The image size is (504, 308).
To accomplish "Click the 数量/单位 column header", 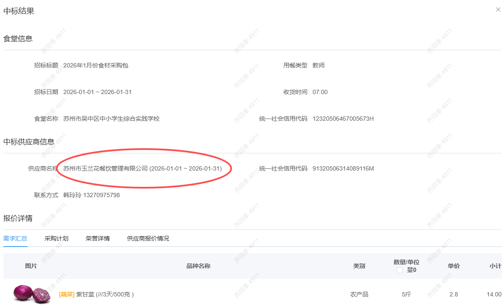I will click(406, 262).
